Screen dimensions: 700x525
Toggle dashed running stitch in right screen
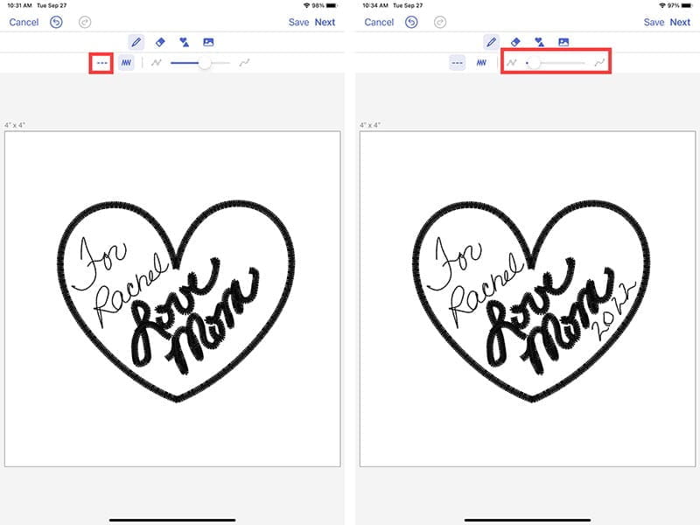point(458,63)
